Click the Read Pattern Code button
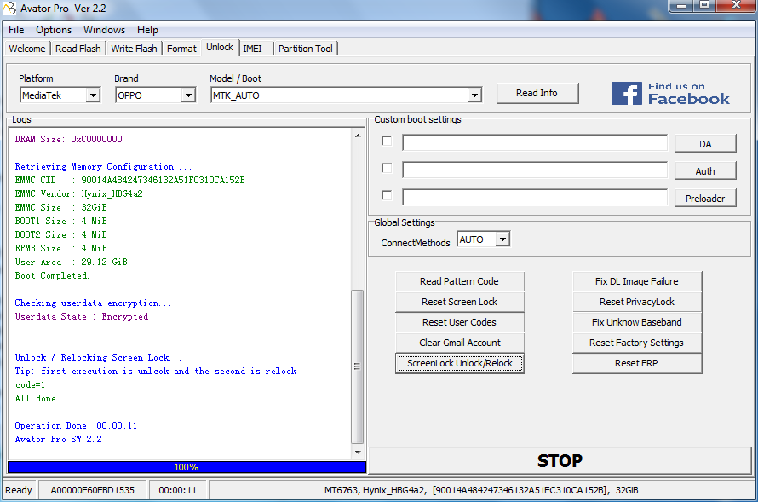The height and width of the screenshot is (502, 758). (460, 281)
